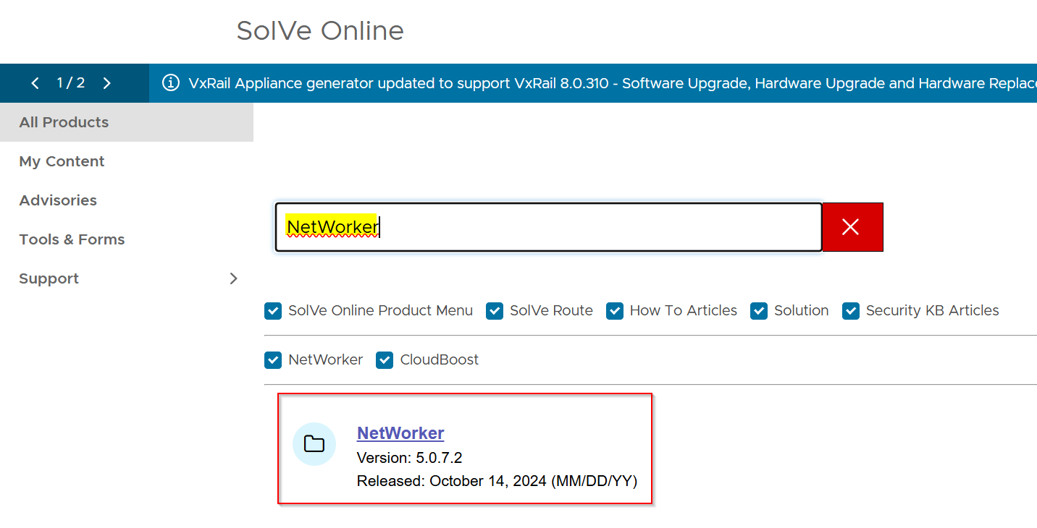Clear the search with the red X button

tap(852, 227)
